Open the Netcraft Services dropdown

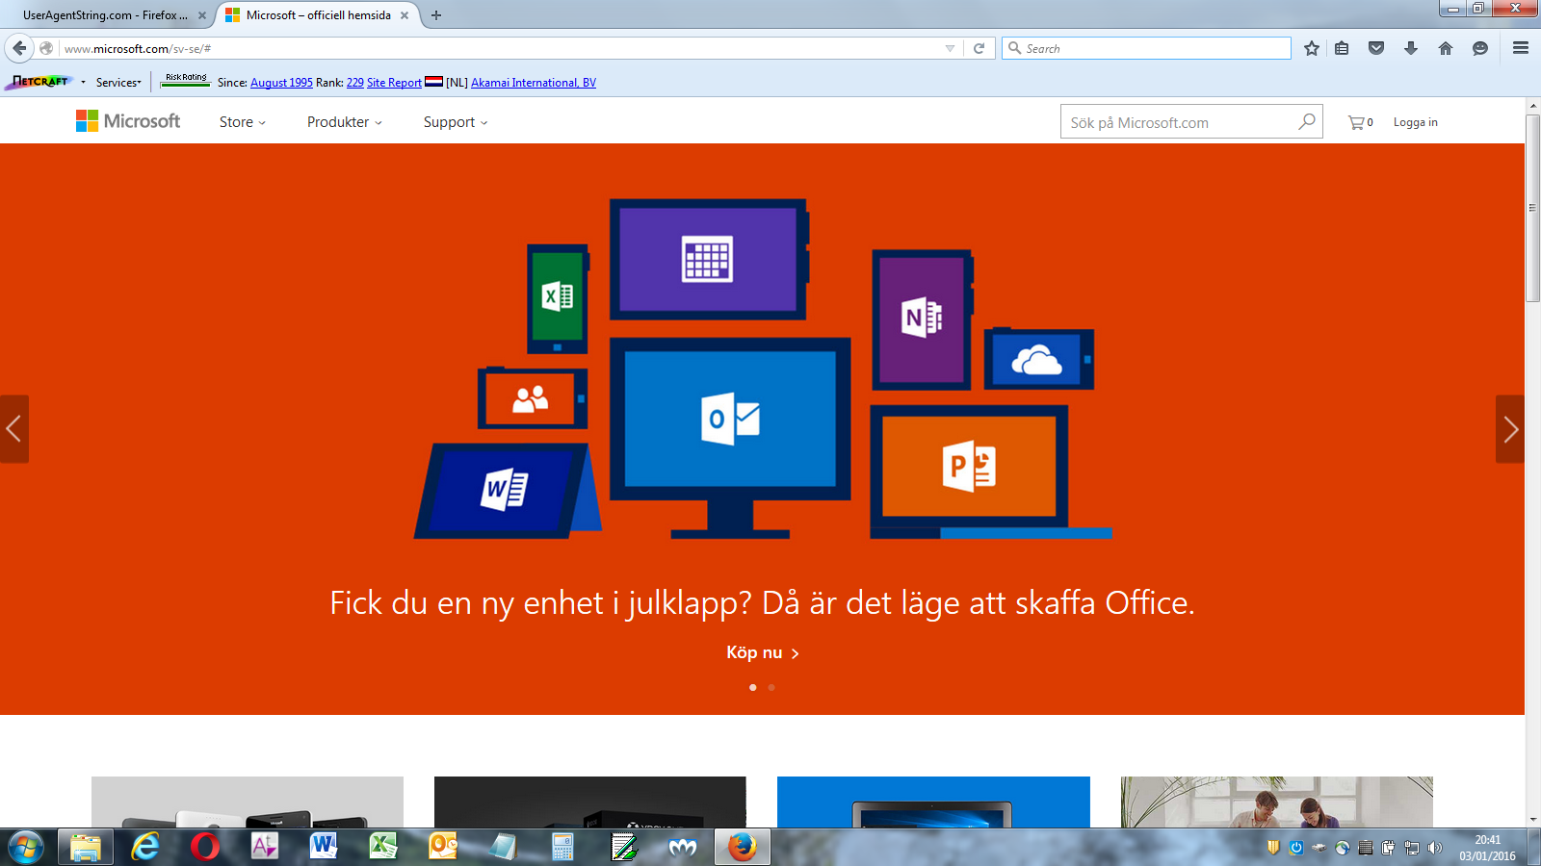[x=118, y=83]
